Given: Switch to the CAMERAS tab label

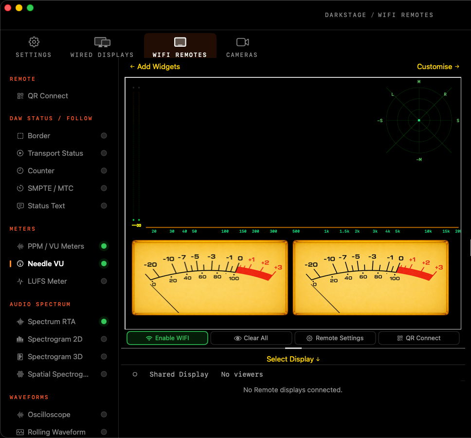Looking at the screenshot, I should coord(242,55).
